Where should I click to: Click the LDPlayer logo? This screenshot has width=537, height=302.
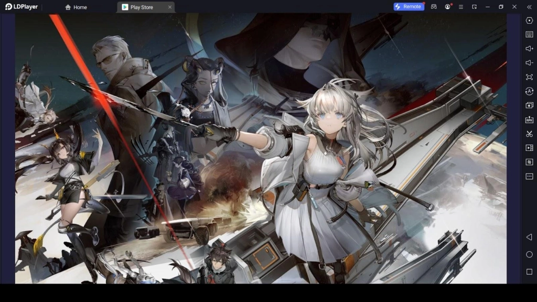click(21, 7)
